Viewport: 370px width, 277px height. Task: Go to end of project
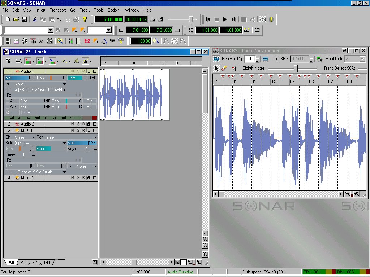point(233,19)
